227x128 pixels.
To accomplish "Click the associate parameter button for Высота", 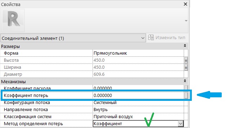I will click(x=186, y=60).
